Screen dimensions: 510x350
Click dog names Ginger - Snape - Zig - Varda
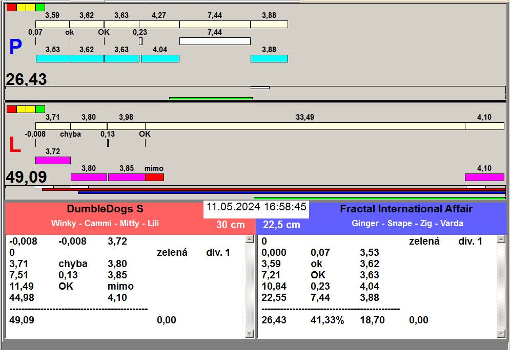coord(407,224)
